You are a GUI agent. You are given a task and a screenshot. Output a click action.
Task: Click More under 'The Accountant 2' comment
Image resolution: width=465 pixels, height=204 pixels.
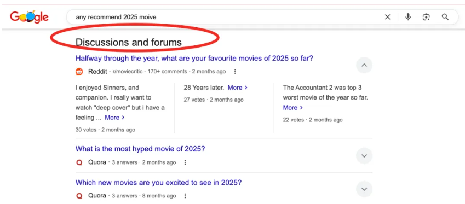[x=292, y=108]
